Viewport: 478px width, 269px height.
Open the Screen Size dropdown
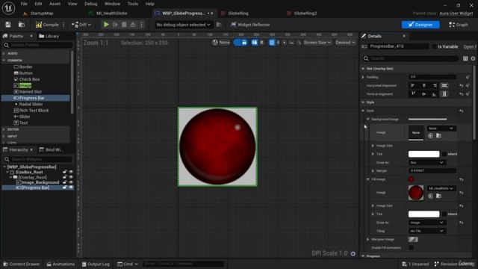click(317, 43)
